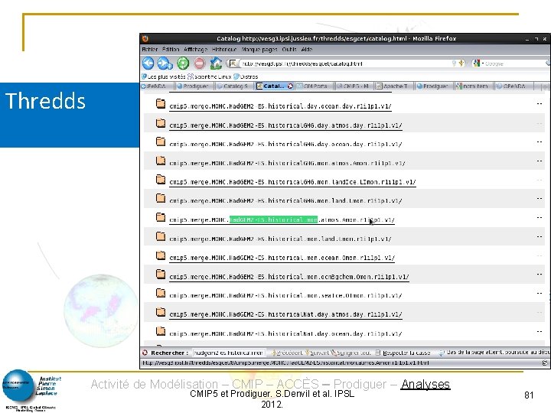The height and width of the screenshot is (413, 551).
Task: Open the Affichage menu
Action: tap(195, 50)
